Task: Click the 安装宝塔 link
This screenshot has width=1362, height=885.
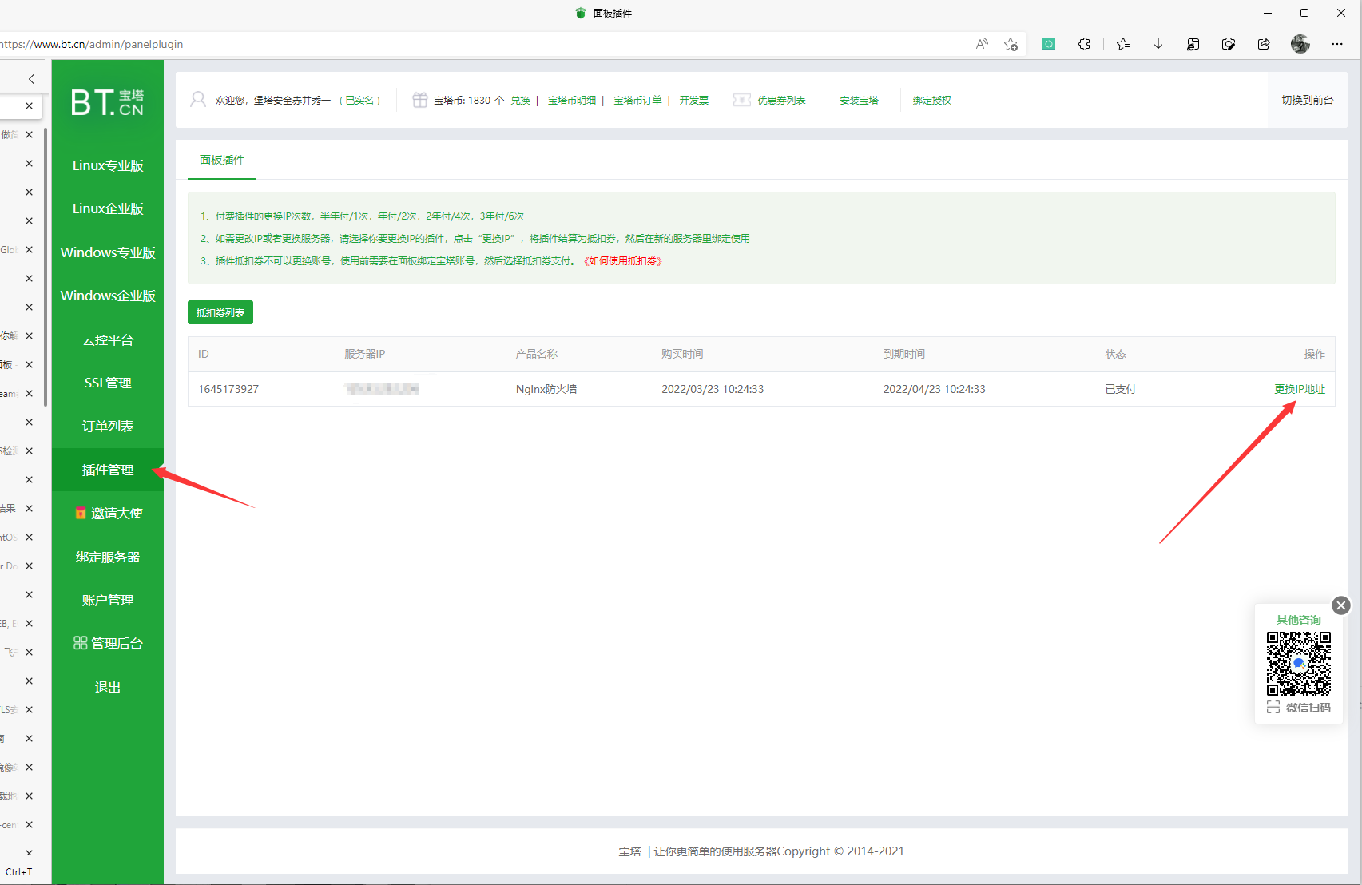Action: click(859, 100)
